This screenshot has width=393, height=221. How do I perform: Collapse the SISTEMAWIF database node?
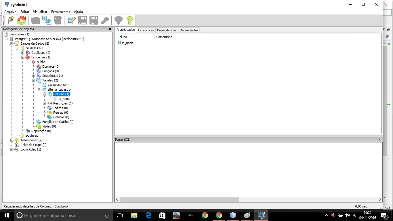[x=17, y=48]
